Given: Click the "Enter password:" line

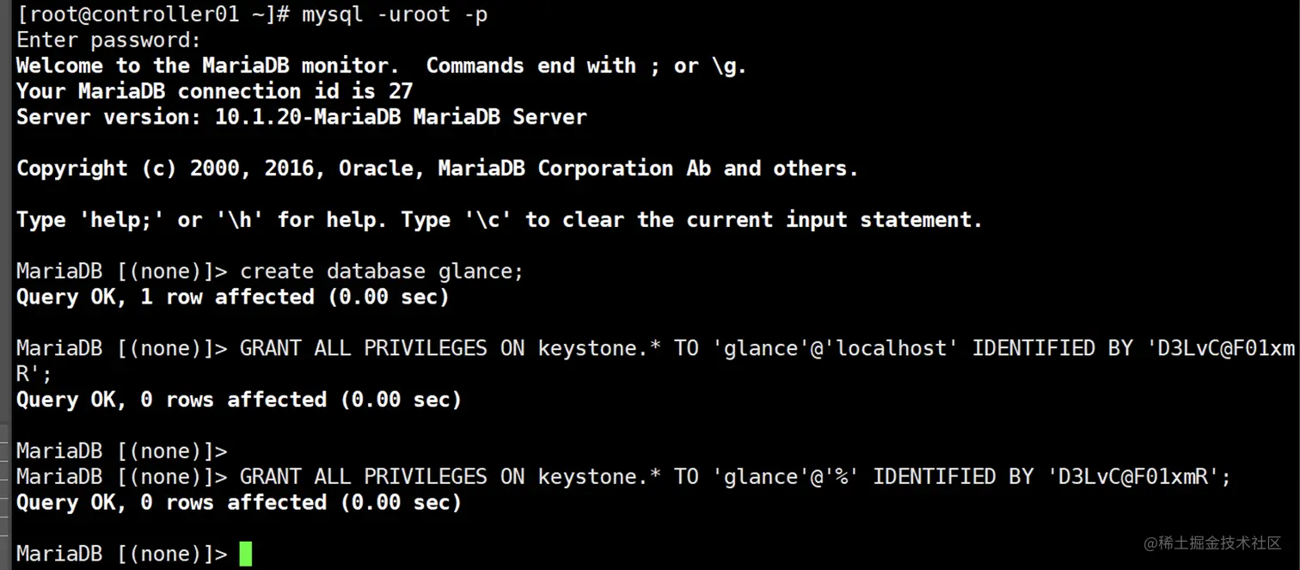Looking at the screenshot, I should coord(108,40).
